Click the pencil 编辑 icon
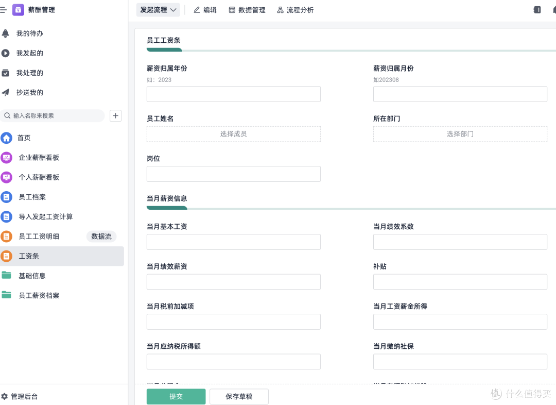The image size is (556, 405). 197,10
